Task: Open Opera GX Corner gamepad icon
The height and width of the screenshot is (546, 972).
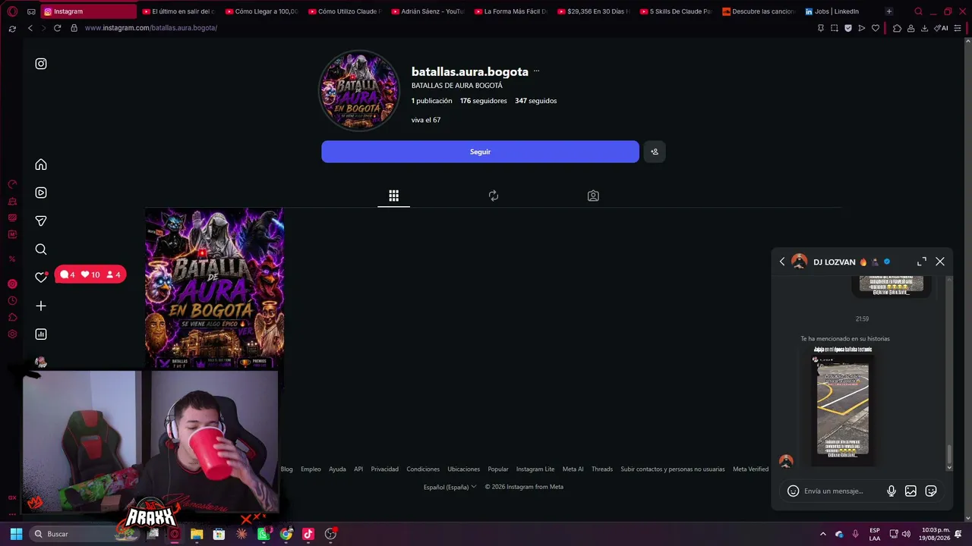Action: [31, 11]
